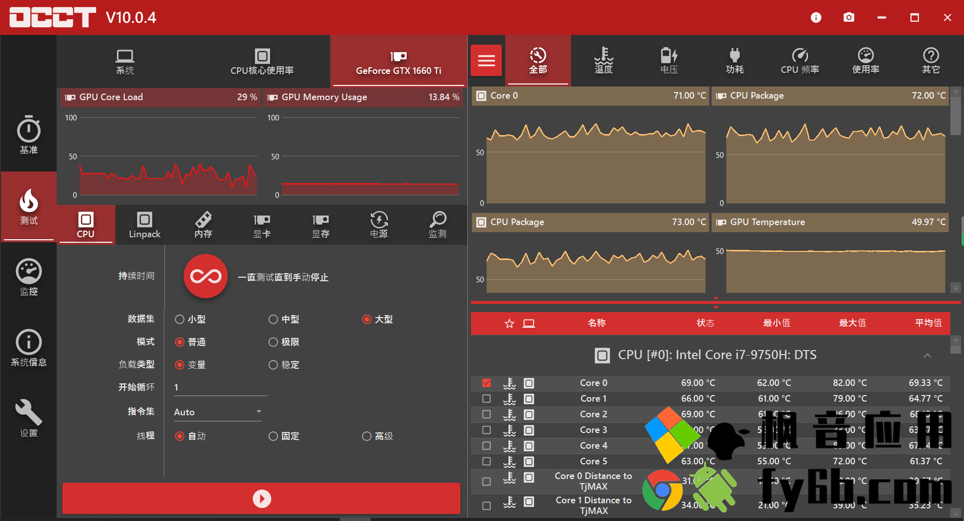Screen dimensions: 964x521
Task: Switch to the 系统 graph tab
Action: pos(125,62)
